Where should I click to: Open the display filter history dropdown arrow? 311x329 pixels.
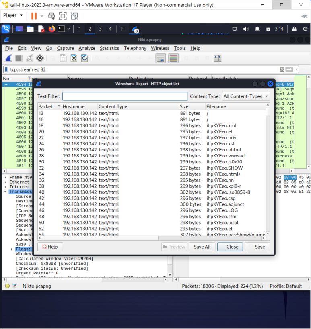[x=297, y=69]
